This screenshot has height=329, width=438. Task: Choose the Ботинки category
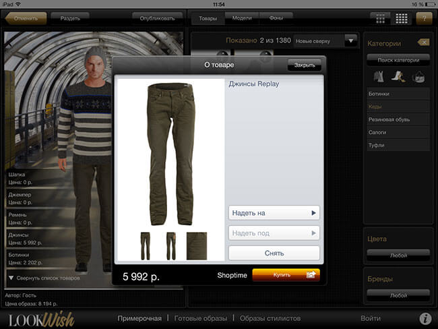(398, 94)
